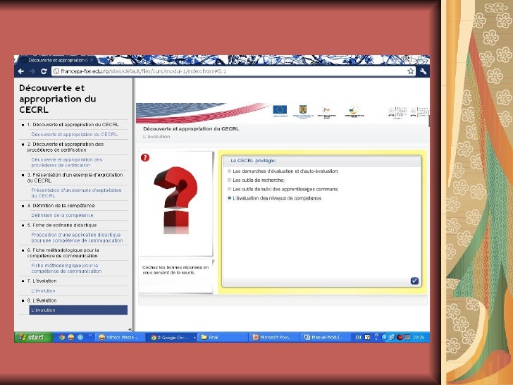Collapse section 5 Fiche de scénario didactique
Image resolution: width=513 pixels, height=385 pixels.
coord(21,225)
